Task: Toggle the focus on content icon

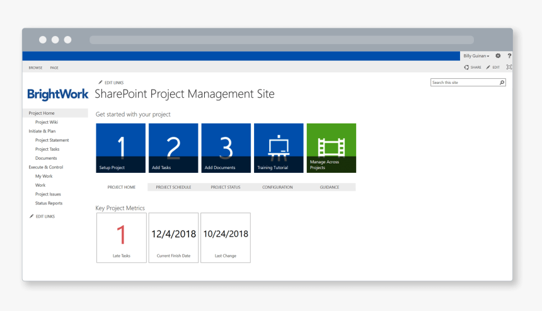Action: tap(509, 67)
